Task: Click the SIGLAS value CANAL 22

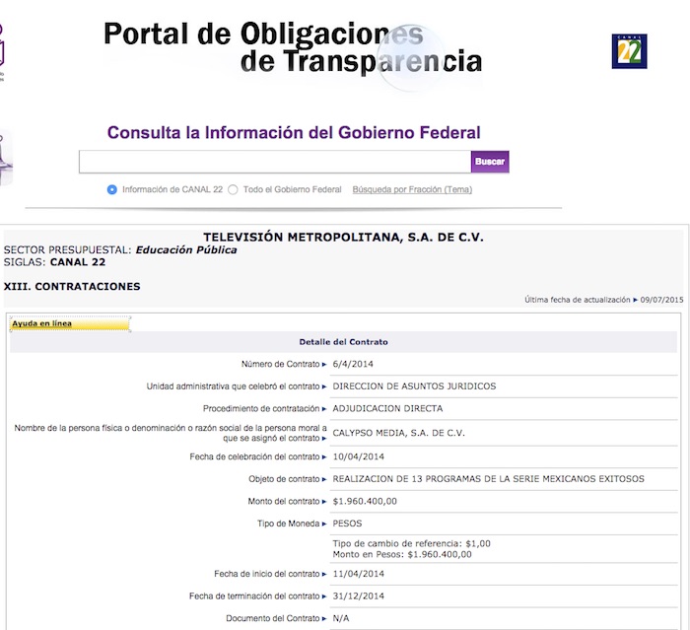Action: click(x=78, y=262)
